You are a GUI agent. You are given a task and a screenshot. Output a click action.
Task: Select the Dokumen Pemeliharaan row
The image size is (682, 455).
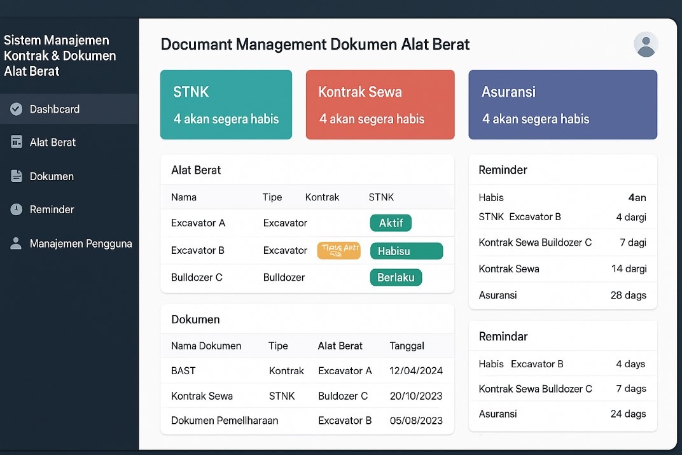pyautogui.click(x=307, y=421)
